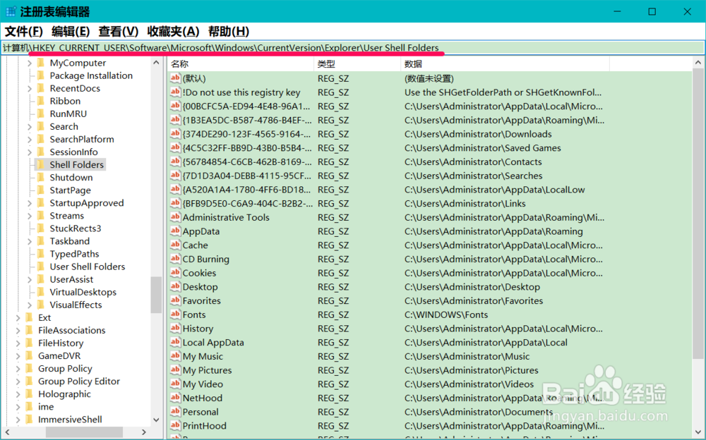Sort values by the 名称 column header
This screenshot has height=440, width=706.
[x=241, y=64]
